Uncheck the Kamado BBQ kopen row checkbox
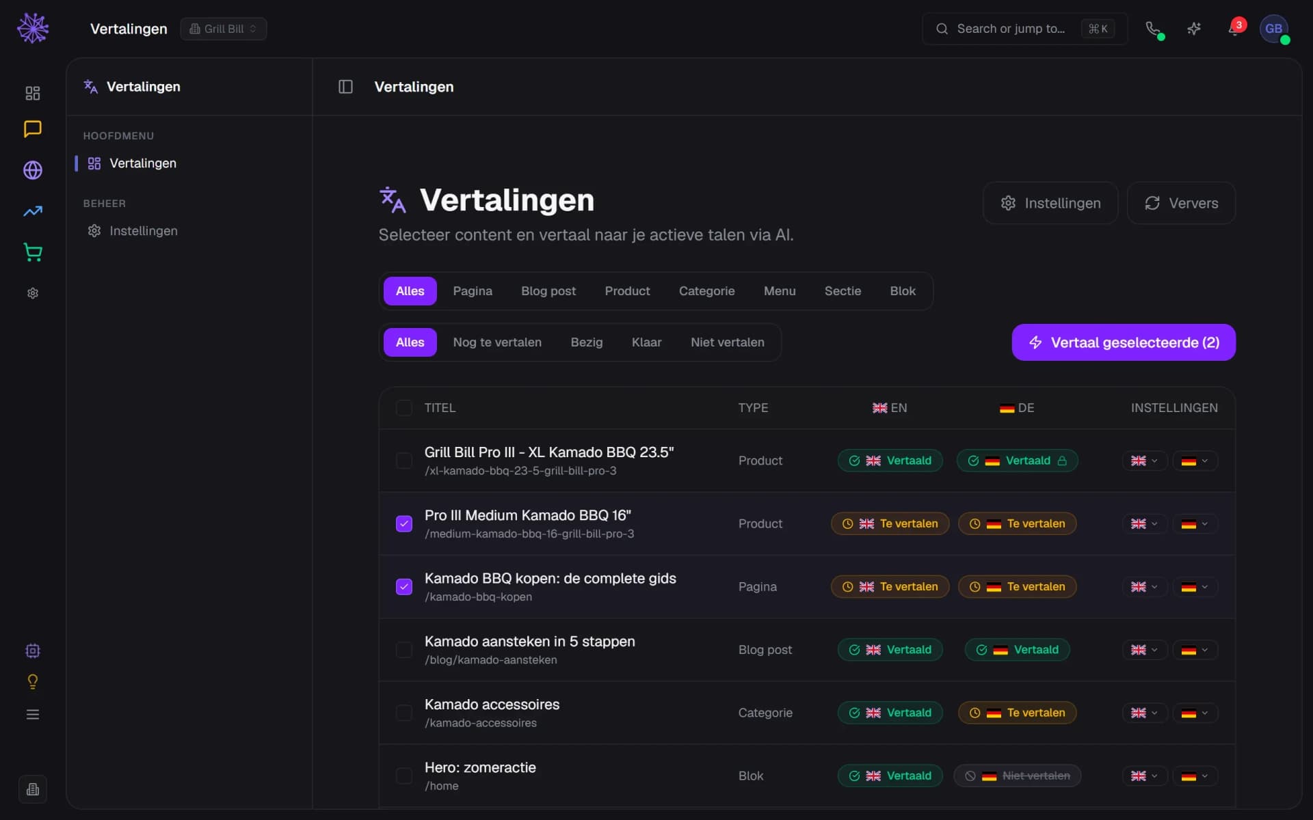The width and height of the screenshot is (1313, 820). pyautogui.click(x=404, y=586)
